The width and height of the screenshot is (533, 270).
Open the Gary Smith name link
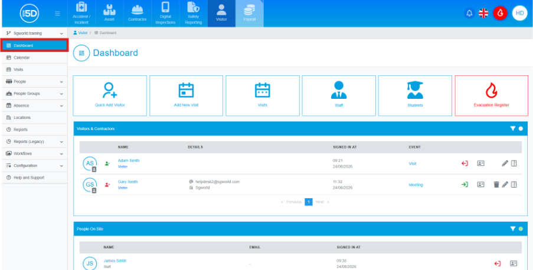coord(128,182)
